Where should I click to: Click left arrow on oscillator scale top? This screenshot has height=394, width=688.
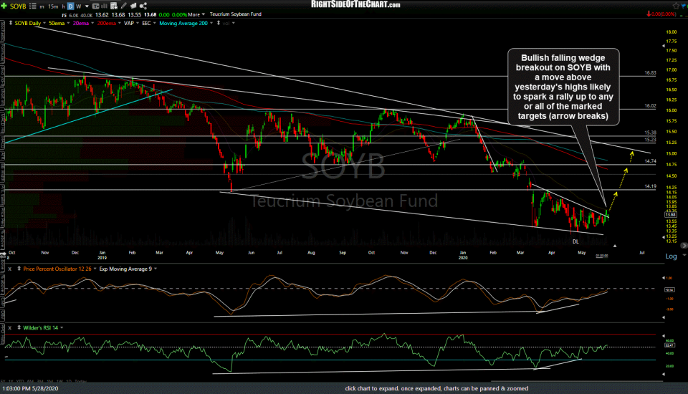pos(664,278)
